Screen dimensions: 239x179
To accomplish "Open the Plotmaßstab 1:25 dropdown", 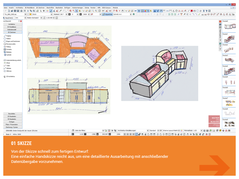I will 201,130.
